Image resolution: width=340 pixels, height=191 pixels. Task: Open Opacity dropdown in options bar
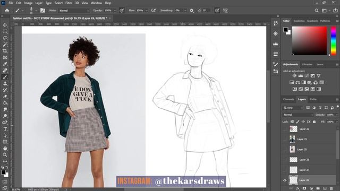115,11
